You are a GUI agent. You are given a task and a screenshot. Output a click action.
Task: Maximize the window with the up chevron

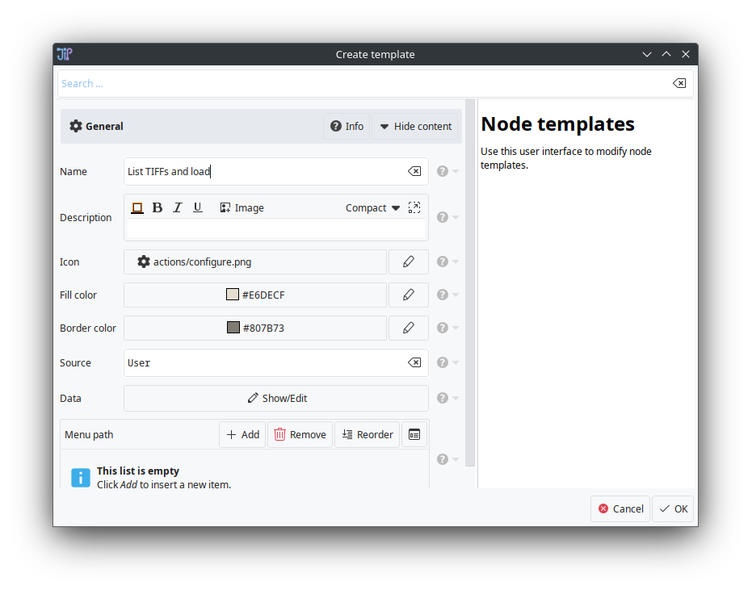tap(666, 54)
